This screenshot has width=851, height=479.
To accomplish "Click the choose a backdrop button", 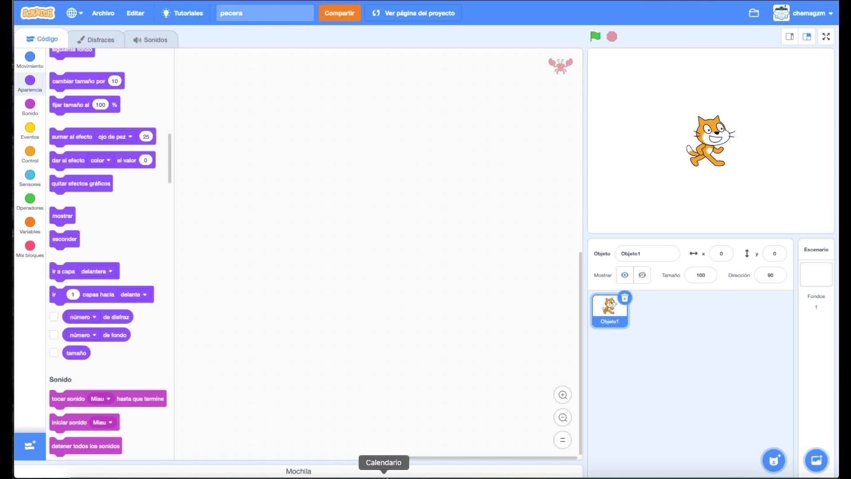I will 816,460.
